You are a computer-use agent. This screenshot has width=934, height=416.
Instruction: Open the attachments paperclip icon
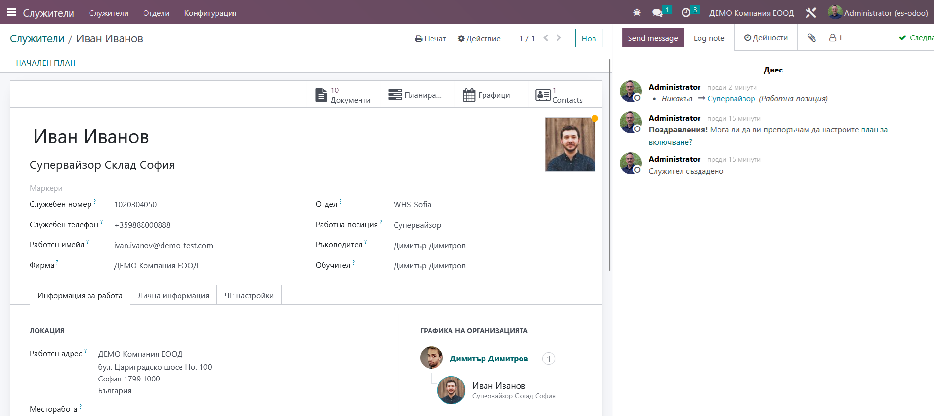pyautogui.click(x=811, y=37)
